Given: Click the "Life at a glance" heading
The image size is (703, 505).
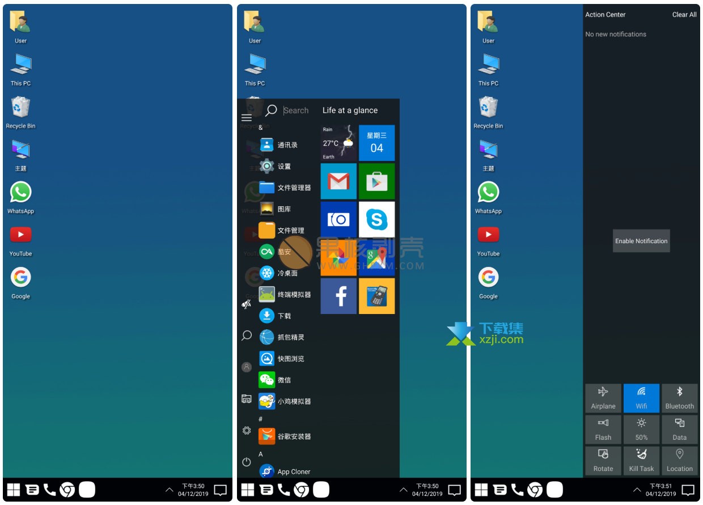Looking at the screenshot, I should tap(350, 111).
